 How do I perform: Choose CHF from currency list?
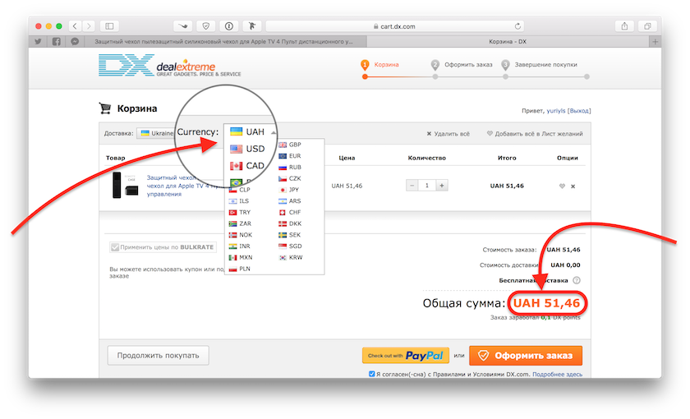pyautogui.click(x=289, y=212)
